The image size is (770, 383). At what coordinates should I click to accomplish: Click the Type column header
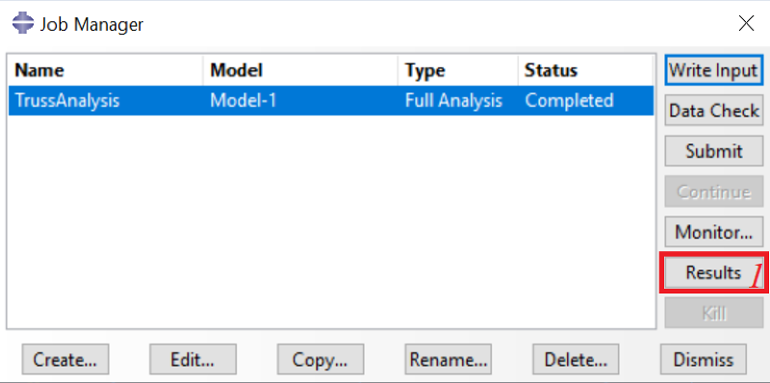458,70
